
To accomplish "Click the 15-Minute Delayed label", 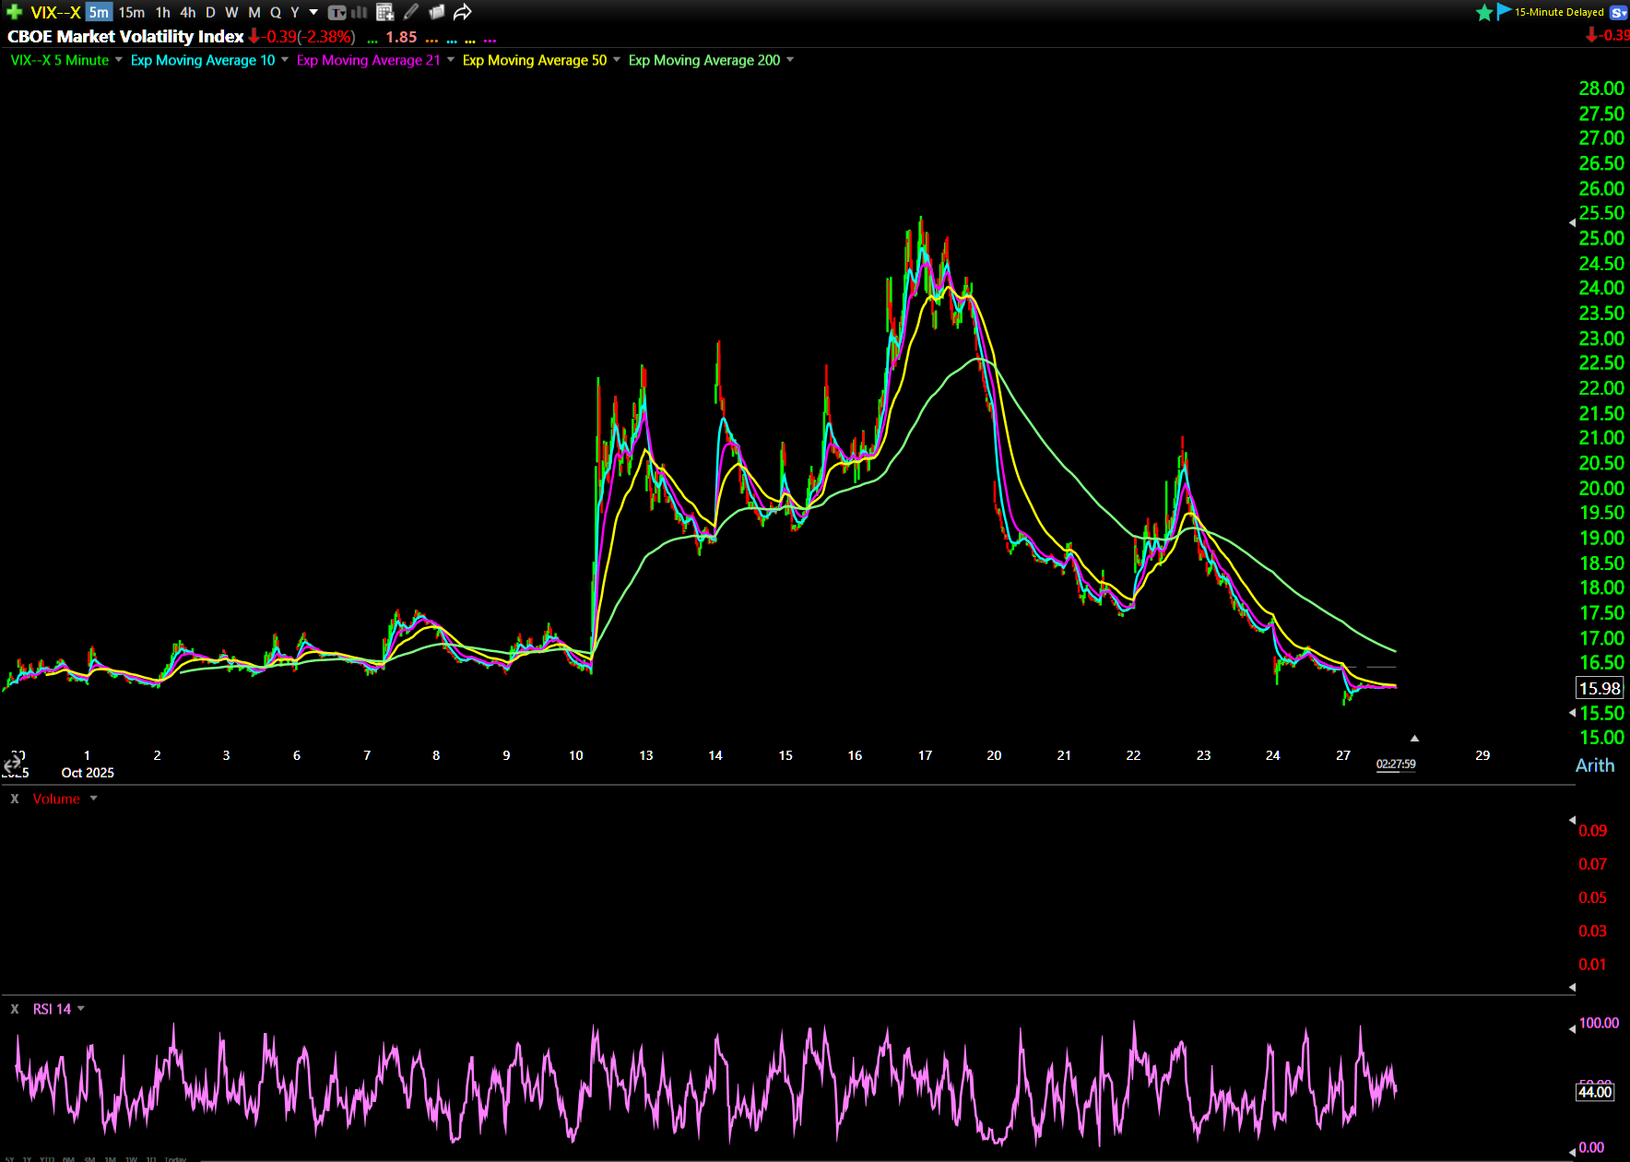I will pos(1558,12).
